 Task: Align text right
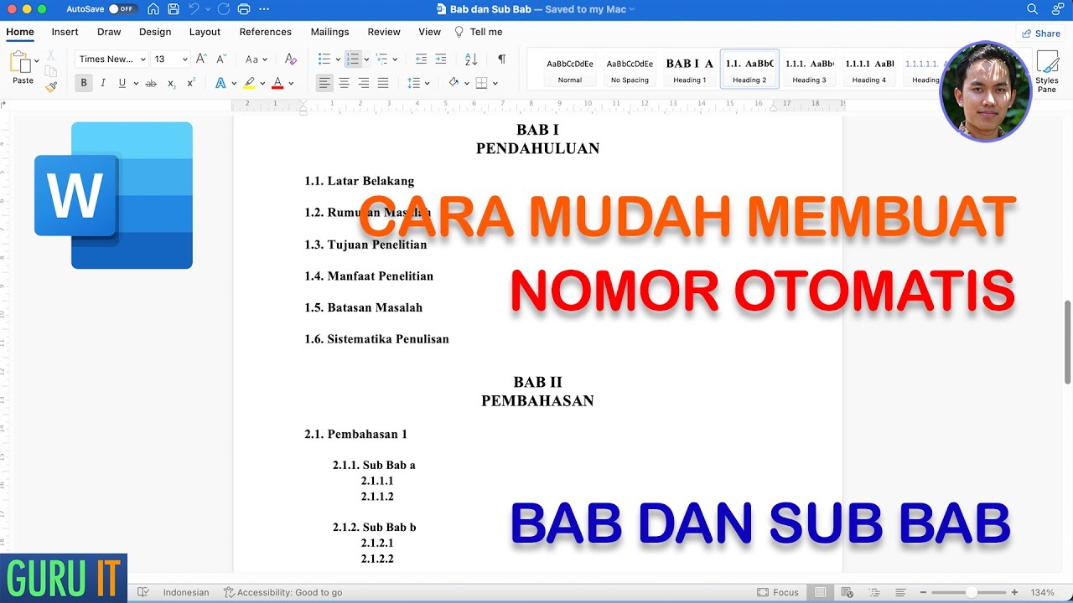click(x=364, y=83)
